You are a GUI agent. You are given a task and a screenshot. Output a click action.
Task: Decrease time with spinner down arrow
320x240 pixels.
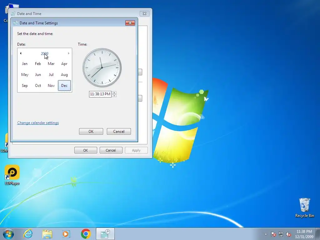click(114, 96)
